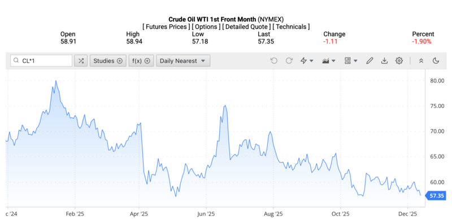The height and width of the screenshot is (219, 452).
Task: Open chart settings gear icon
Action: [399, 61]
